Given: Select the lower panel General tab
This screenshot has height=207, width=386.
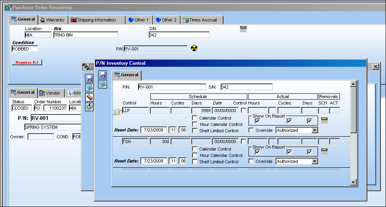Looking at the screenshot, I should [x=23, y=93].
